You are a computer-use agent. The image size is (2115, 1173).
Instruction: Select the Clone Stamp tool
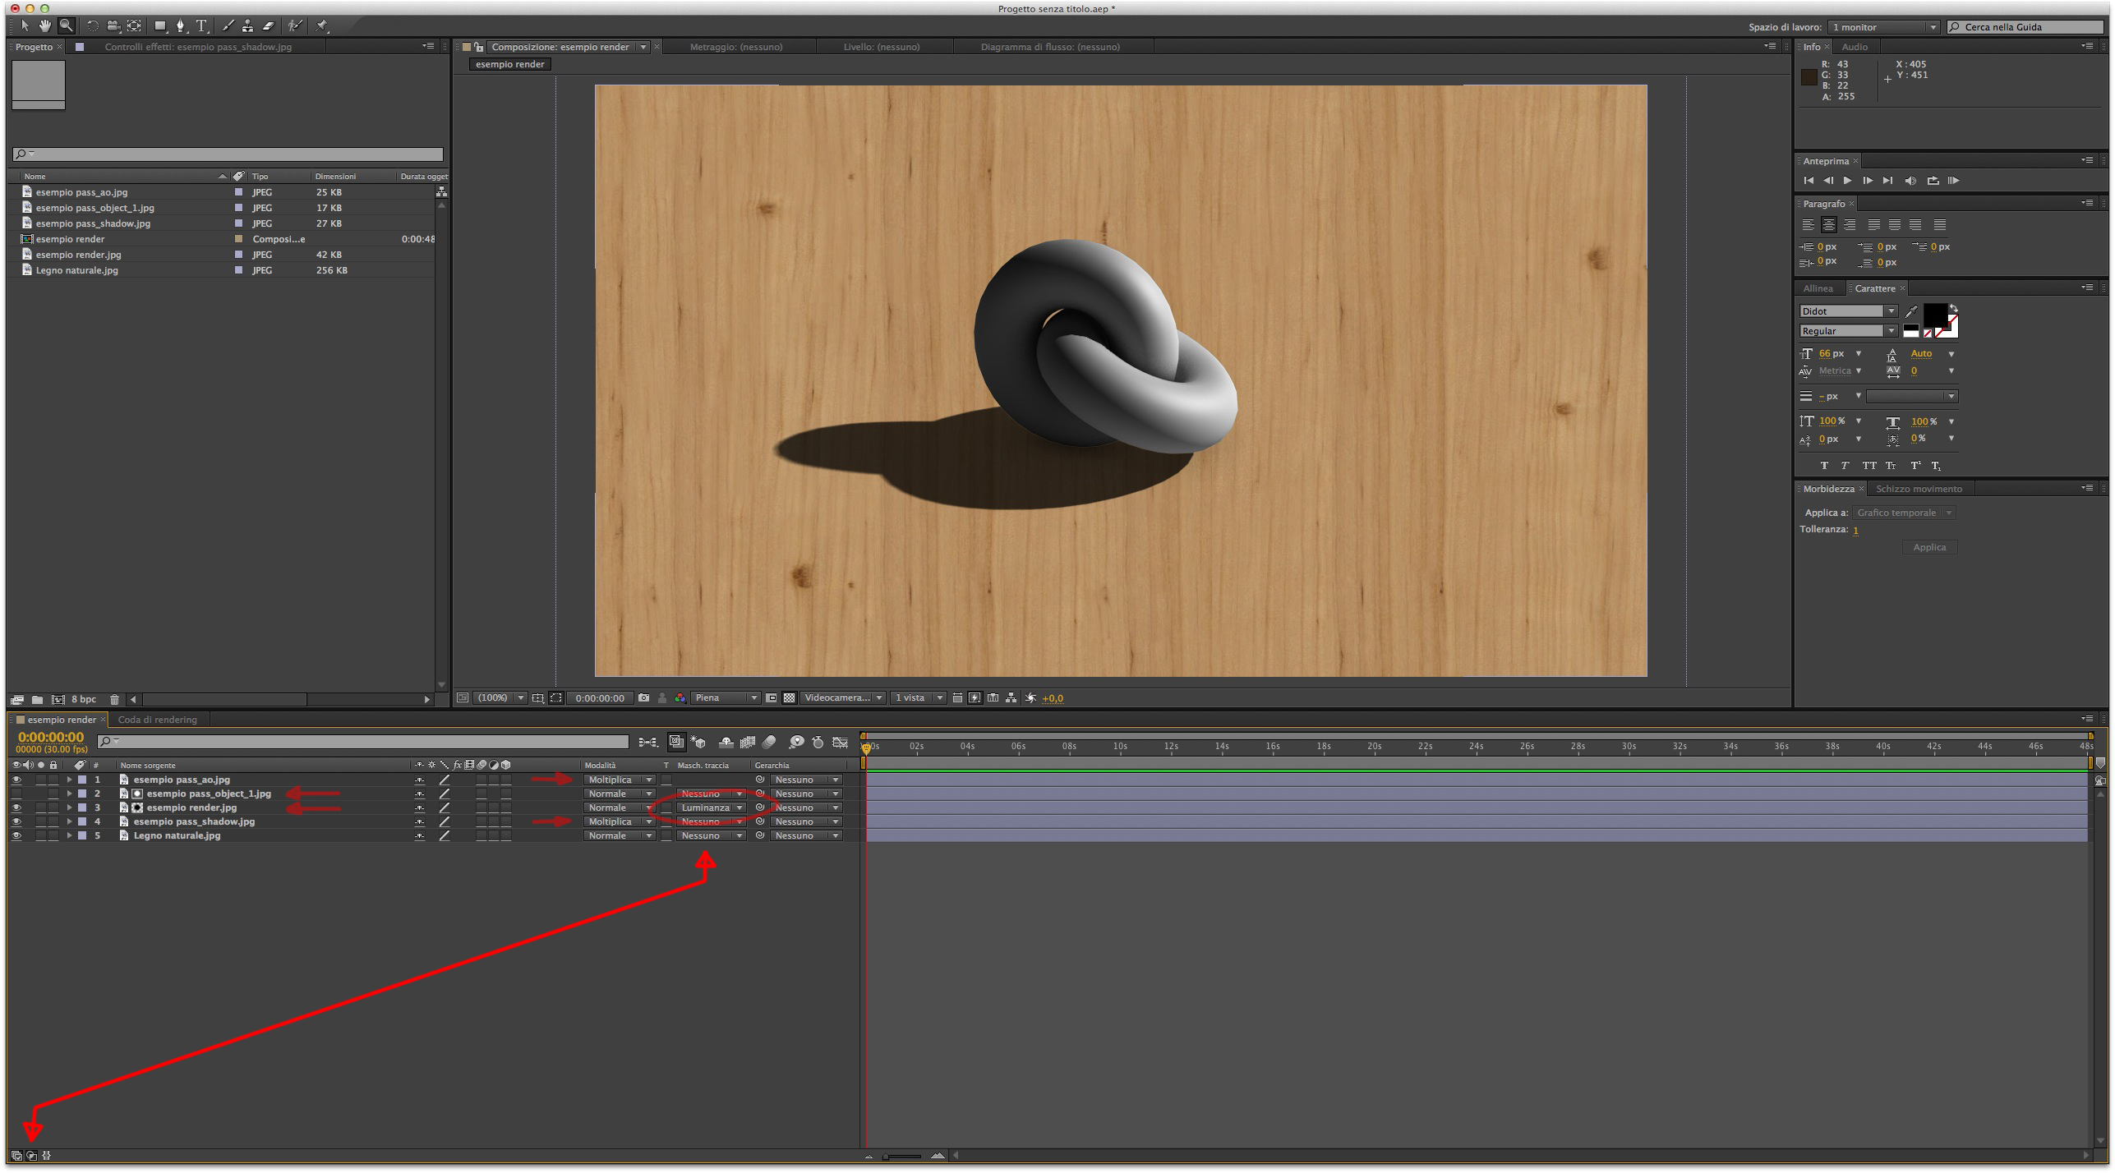point(247,26)
